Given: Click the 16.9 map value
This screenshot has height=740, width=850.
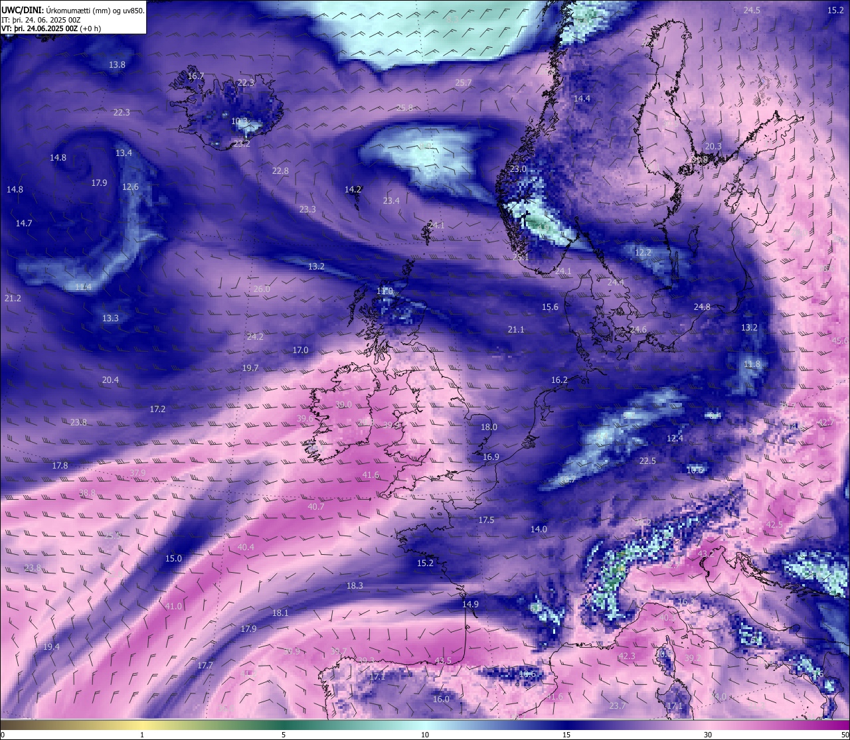Looking at the screenshot, I should pos(491,457).
